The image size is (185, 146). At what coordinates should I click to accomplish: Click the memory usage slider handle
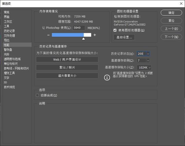point(84,39)
